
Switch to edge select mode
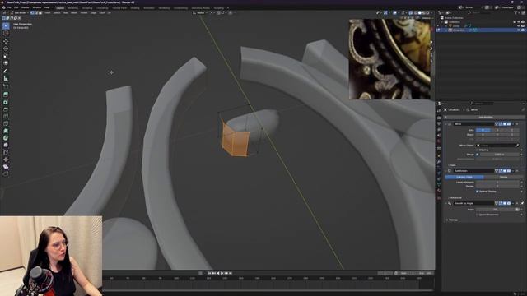pyautogui.click(x=36, y=13)
